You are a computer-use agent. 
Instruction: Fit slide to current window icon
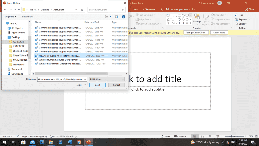tap(256, 136)
